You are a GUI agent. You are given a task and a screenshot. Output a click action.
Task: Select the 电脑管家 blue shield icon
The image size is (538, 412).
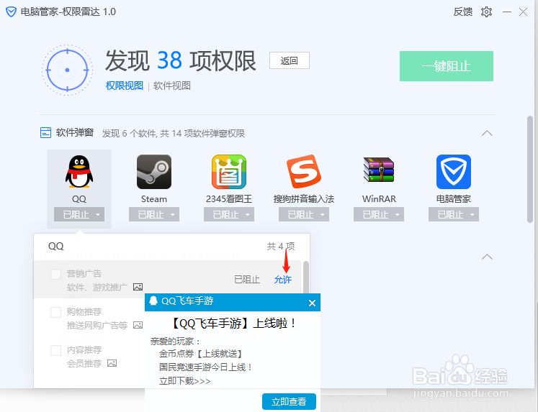tap(454, 172)
